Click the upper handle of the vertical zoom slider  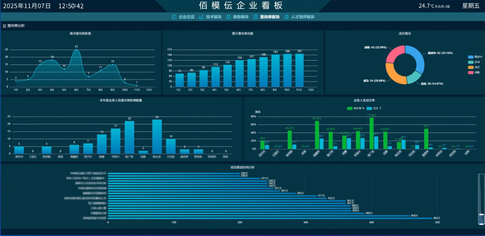tap(481, 214)
